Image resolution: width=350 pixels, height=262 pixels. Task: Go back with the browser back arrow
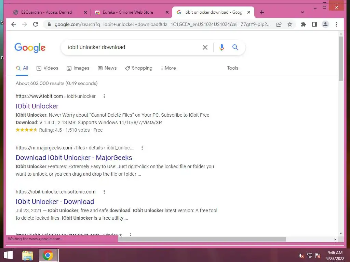point(14,24)
